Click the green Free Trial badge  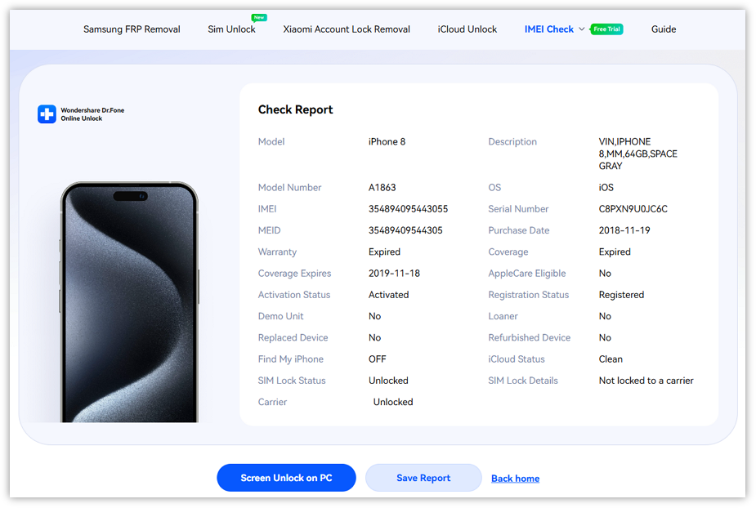pos(606,29)
